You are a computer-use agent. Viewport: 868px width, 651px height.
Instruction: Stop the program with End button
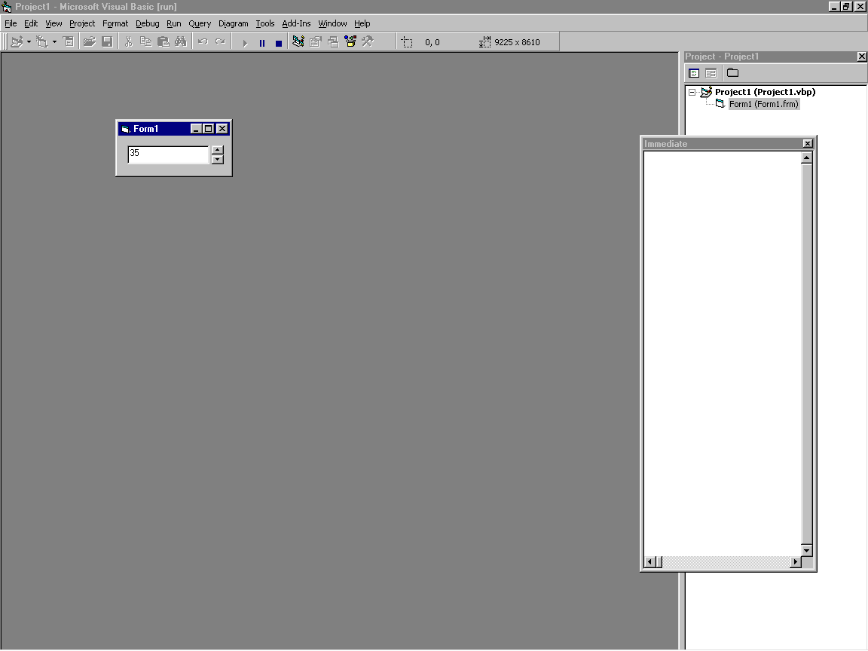tap(279, 43)
